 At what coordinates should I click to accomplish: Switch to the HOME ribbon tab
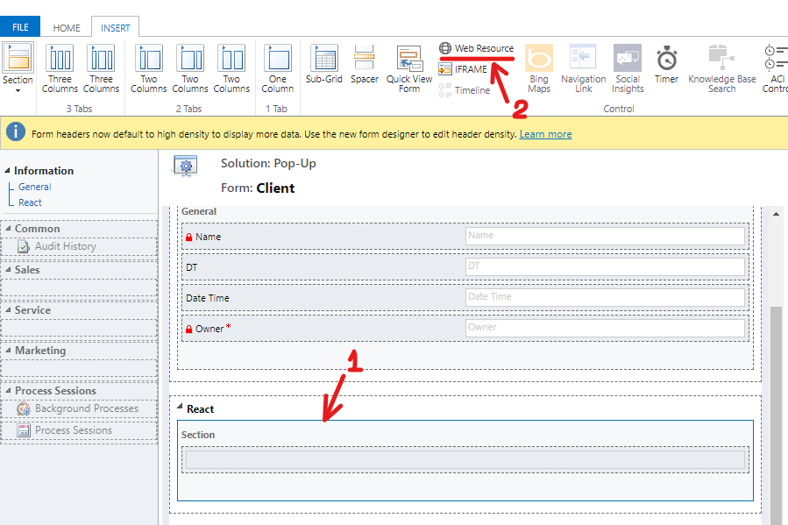[x=67, y=28]
